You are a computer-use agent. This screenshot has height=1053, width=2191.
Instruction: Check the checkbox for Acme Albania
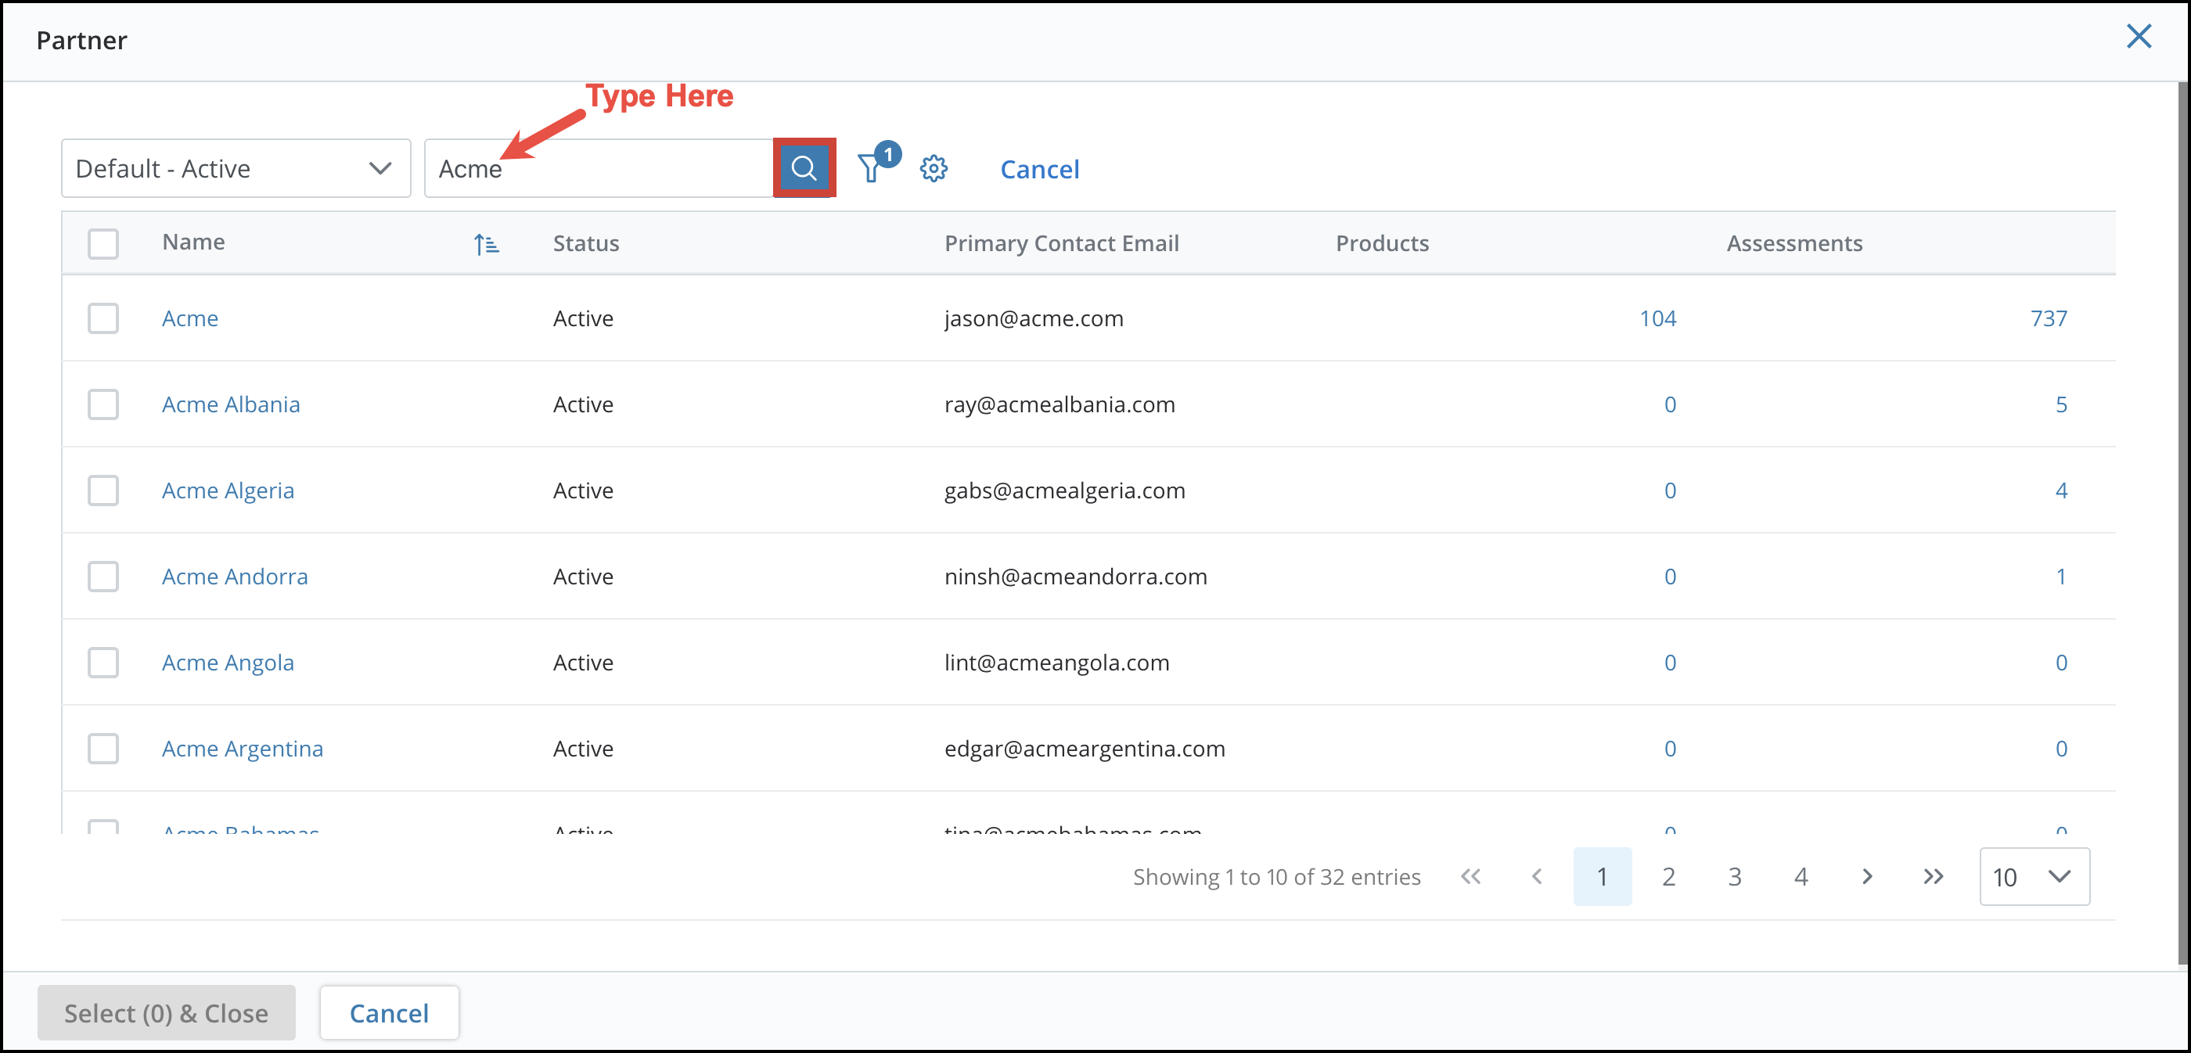[103, 404]
